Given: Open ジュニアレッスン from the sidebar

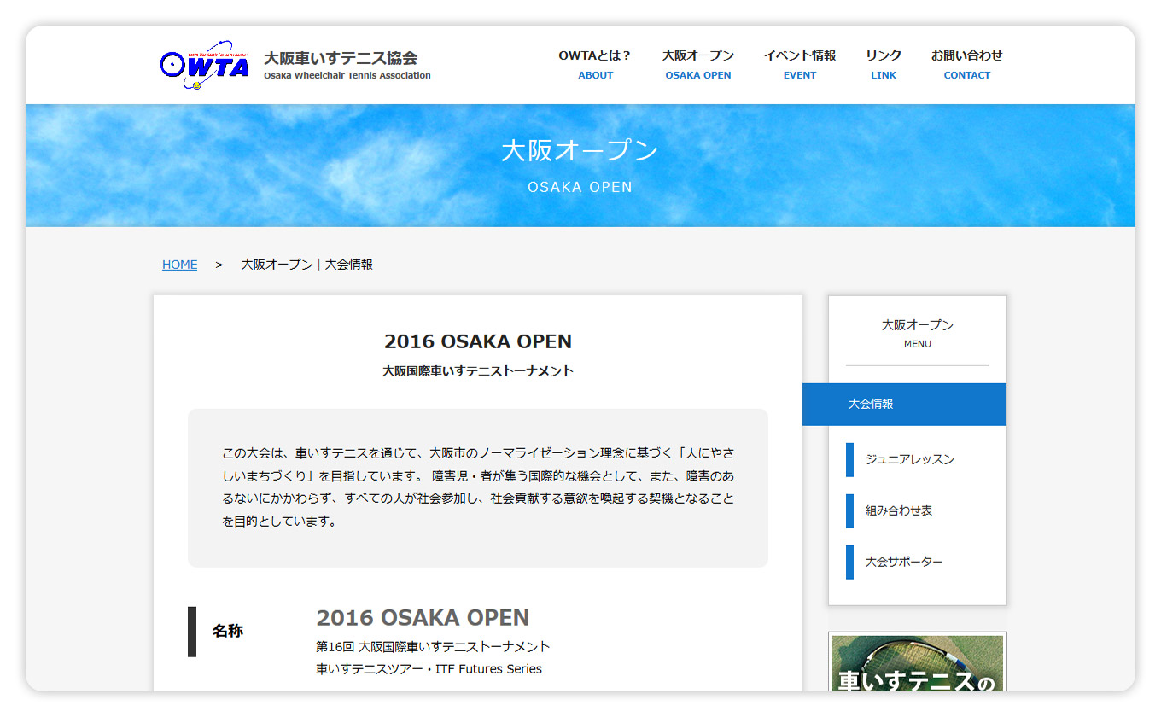Looking at the screenshot, I should click(x=909, y=459).
